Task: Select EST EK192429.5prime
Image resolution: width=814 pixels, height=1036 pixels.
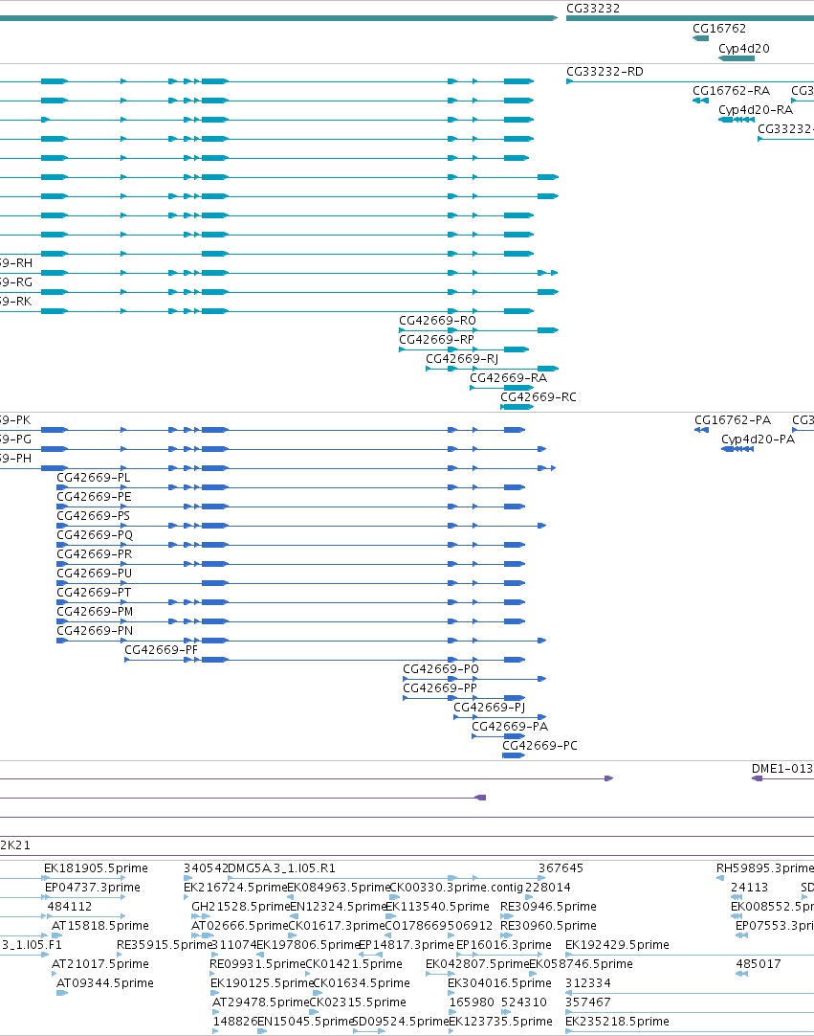Action: [x=617, y=945]
